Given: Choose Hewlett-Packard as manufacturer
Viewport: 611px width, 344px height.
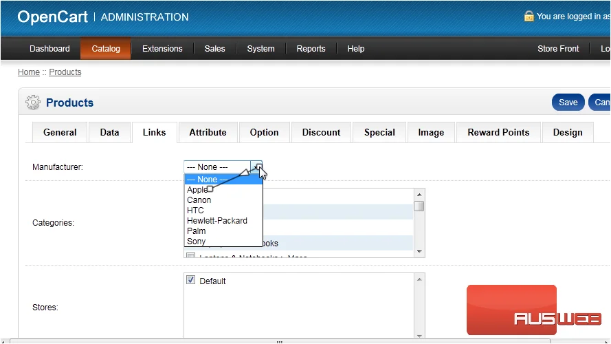Looking at the screenshot, I should [x=223, y=221].
